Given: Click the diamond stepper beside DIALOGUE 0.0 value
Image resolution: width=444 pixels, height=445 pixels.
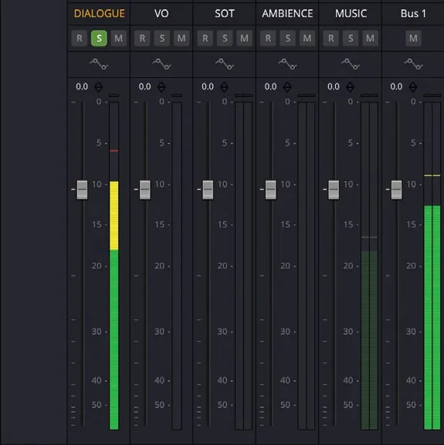Looking at the screenshot, I should [99, 87].
